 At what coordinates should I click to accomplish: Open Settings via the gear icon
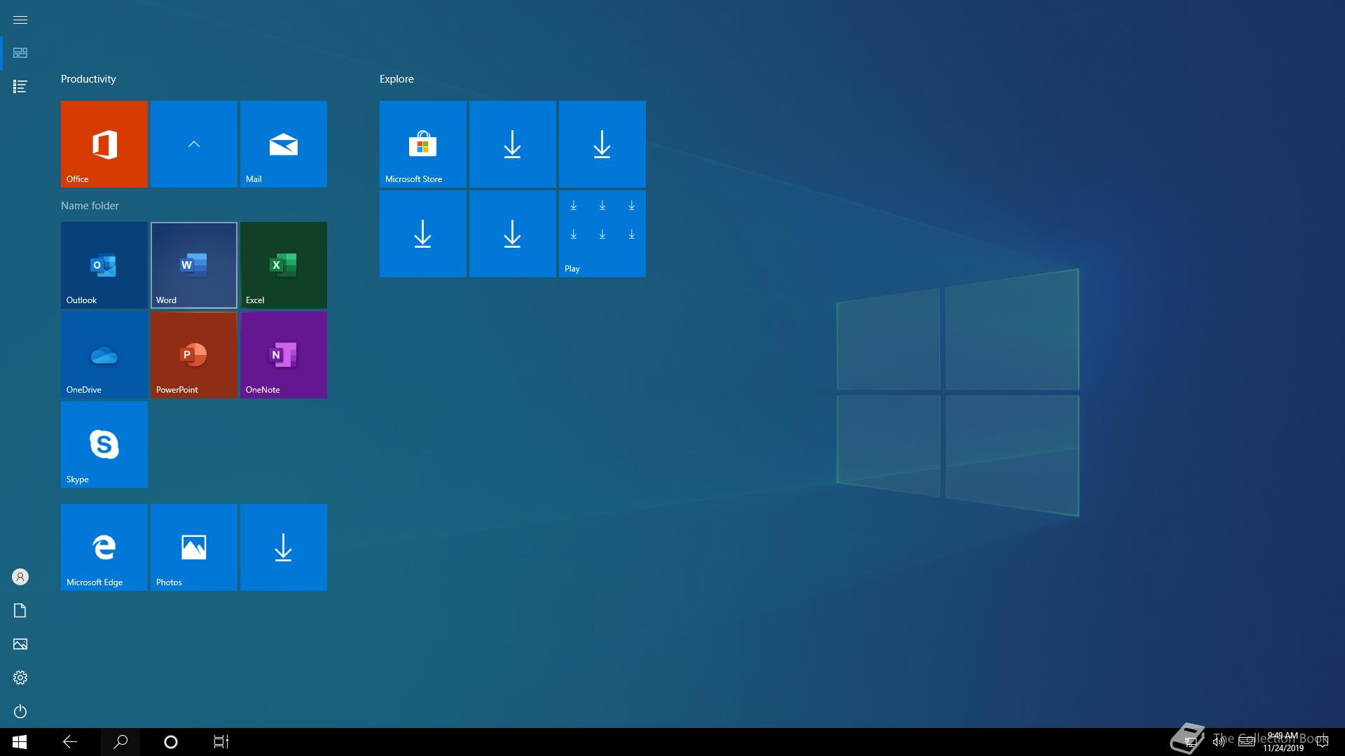coord(20,678)
